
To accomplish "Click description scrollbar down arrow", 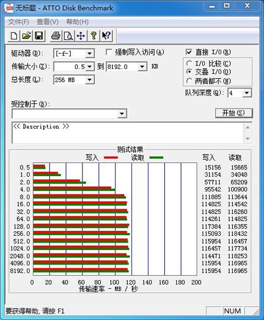I will (x=248, y=139).
